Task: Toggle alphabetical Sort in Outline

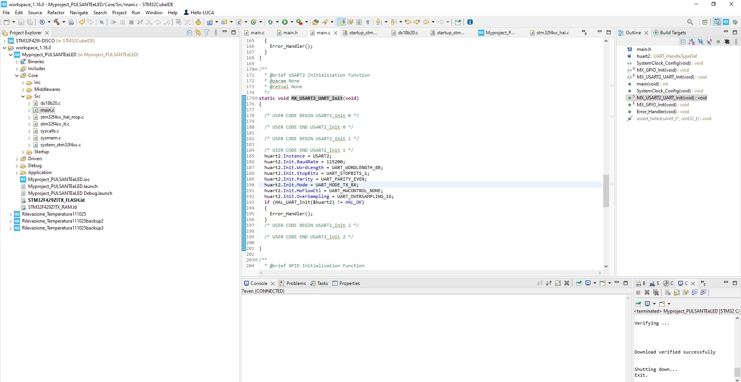Action: point(692,42)
